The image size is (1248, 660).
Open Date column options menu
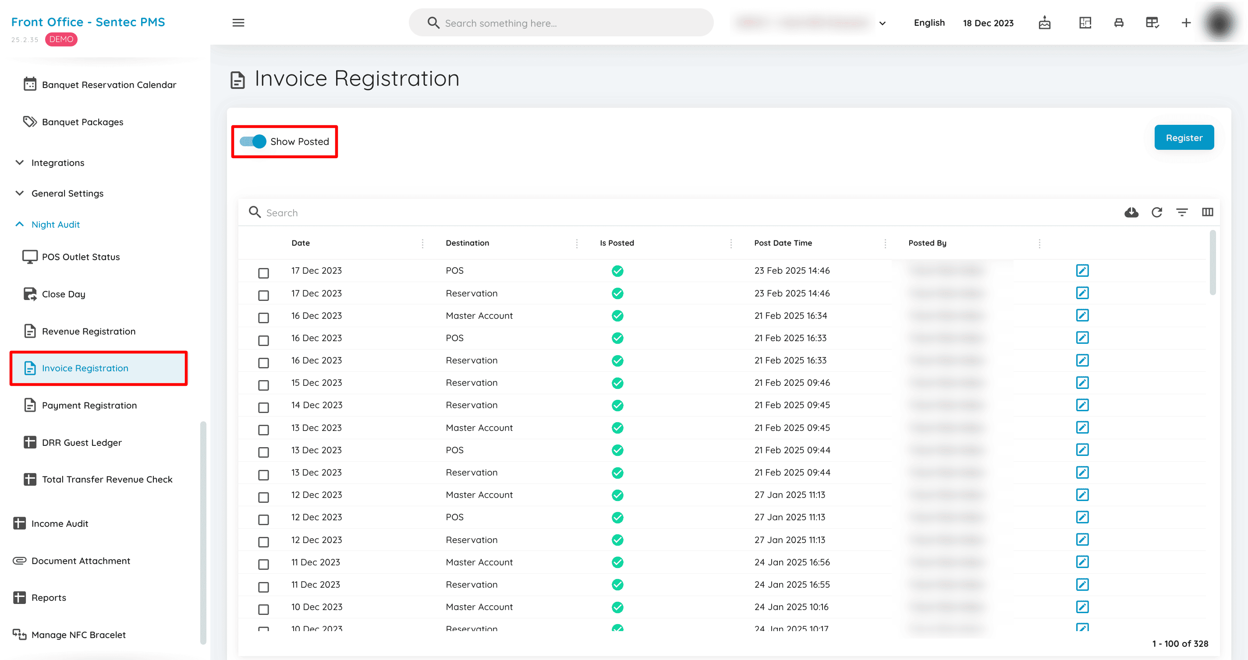422,244
